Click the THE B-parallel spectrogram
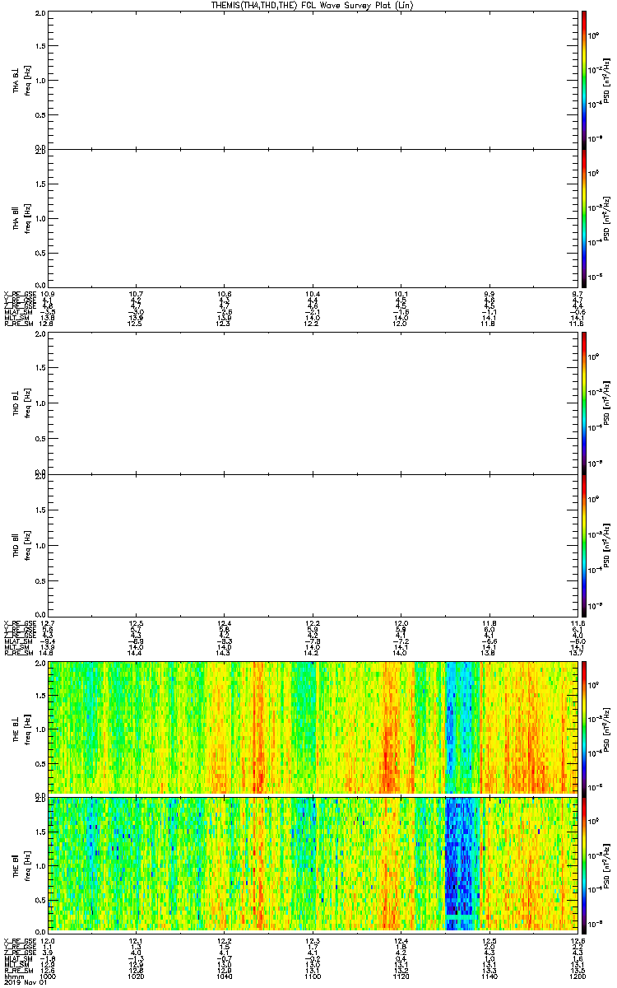Viewport: 617px width, 988px height. point(313,864)
